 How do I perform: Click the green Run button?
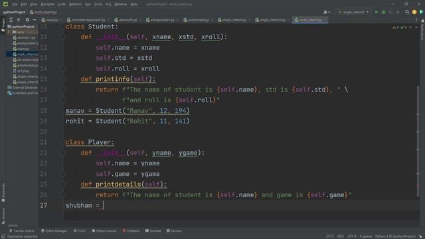[x=377, y=12]
